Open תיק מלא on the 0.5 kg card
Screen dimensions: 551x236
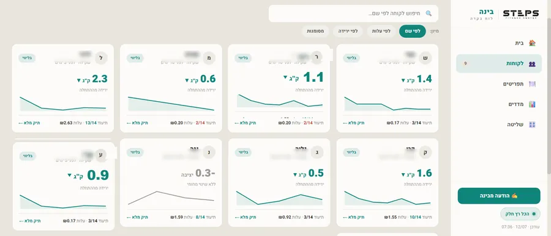tap(246, 217)
